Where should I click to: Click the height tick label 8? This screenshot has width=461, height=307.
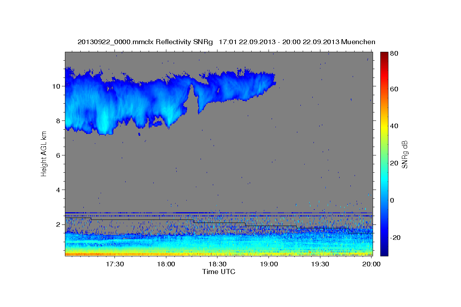point(59,121)
